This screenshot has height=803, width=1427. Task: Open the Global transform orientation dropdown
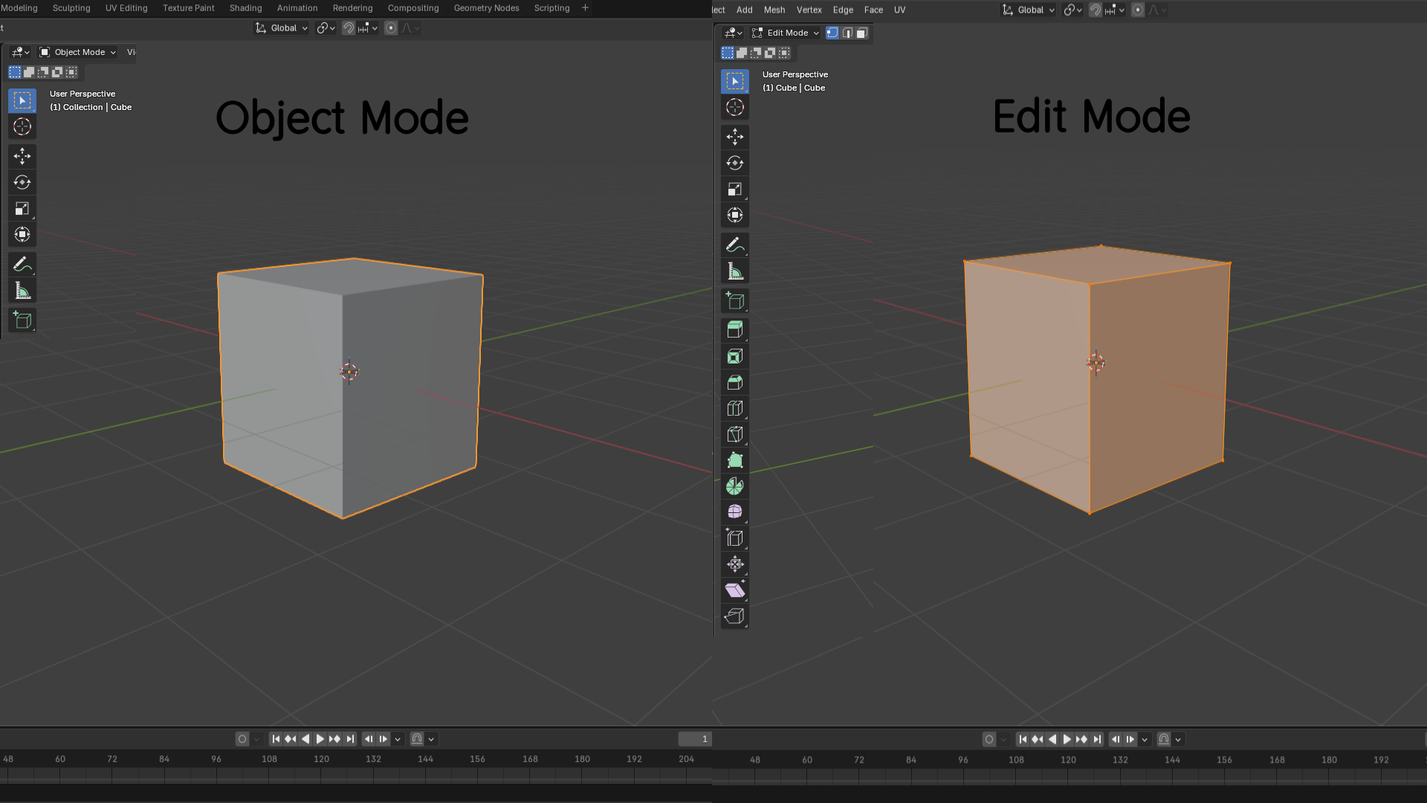click(x=281, y=28)
